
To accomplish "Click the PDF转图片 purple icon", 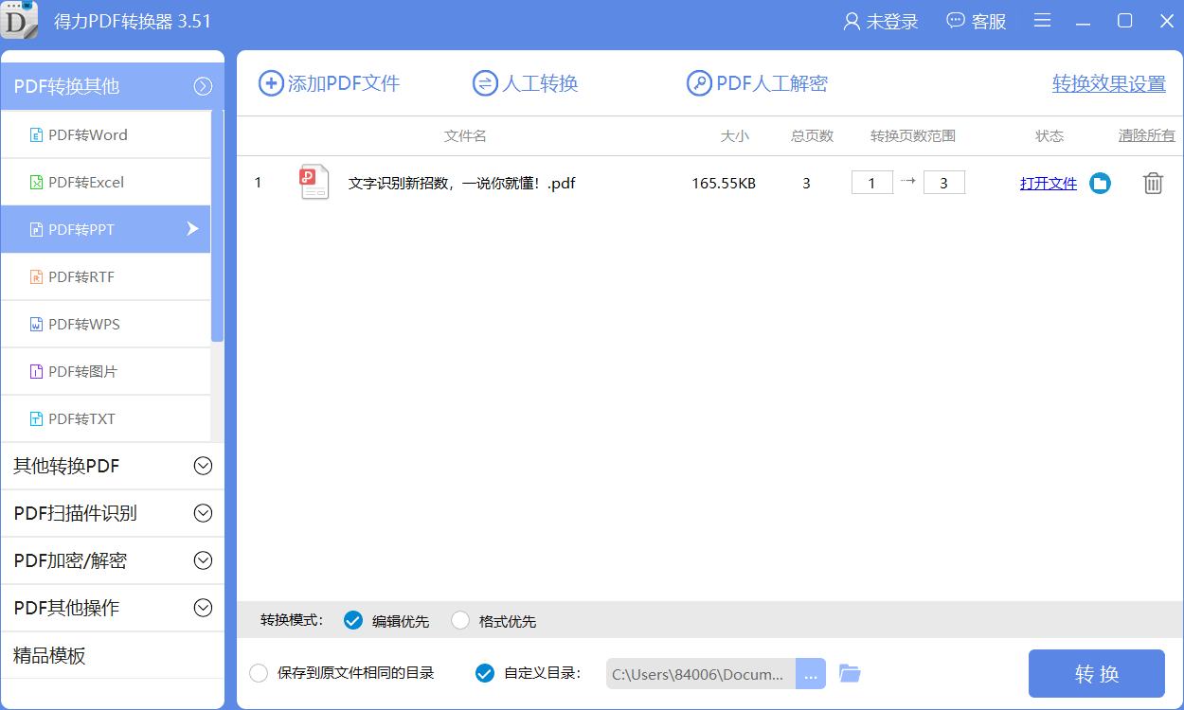I will click(x=37, y=372).
